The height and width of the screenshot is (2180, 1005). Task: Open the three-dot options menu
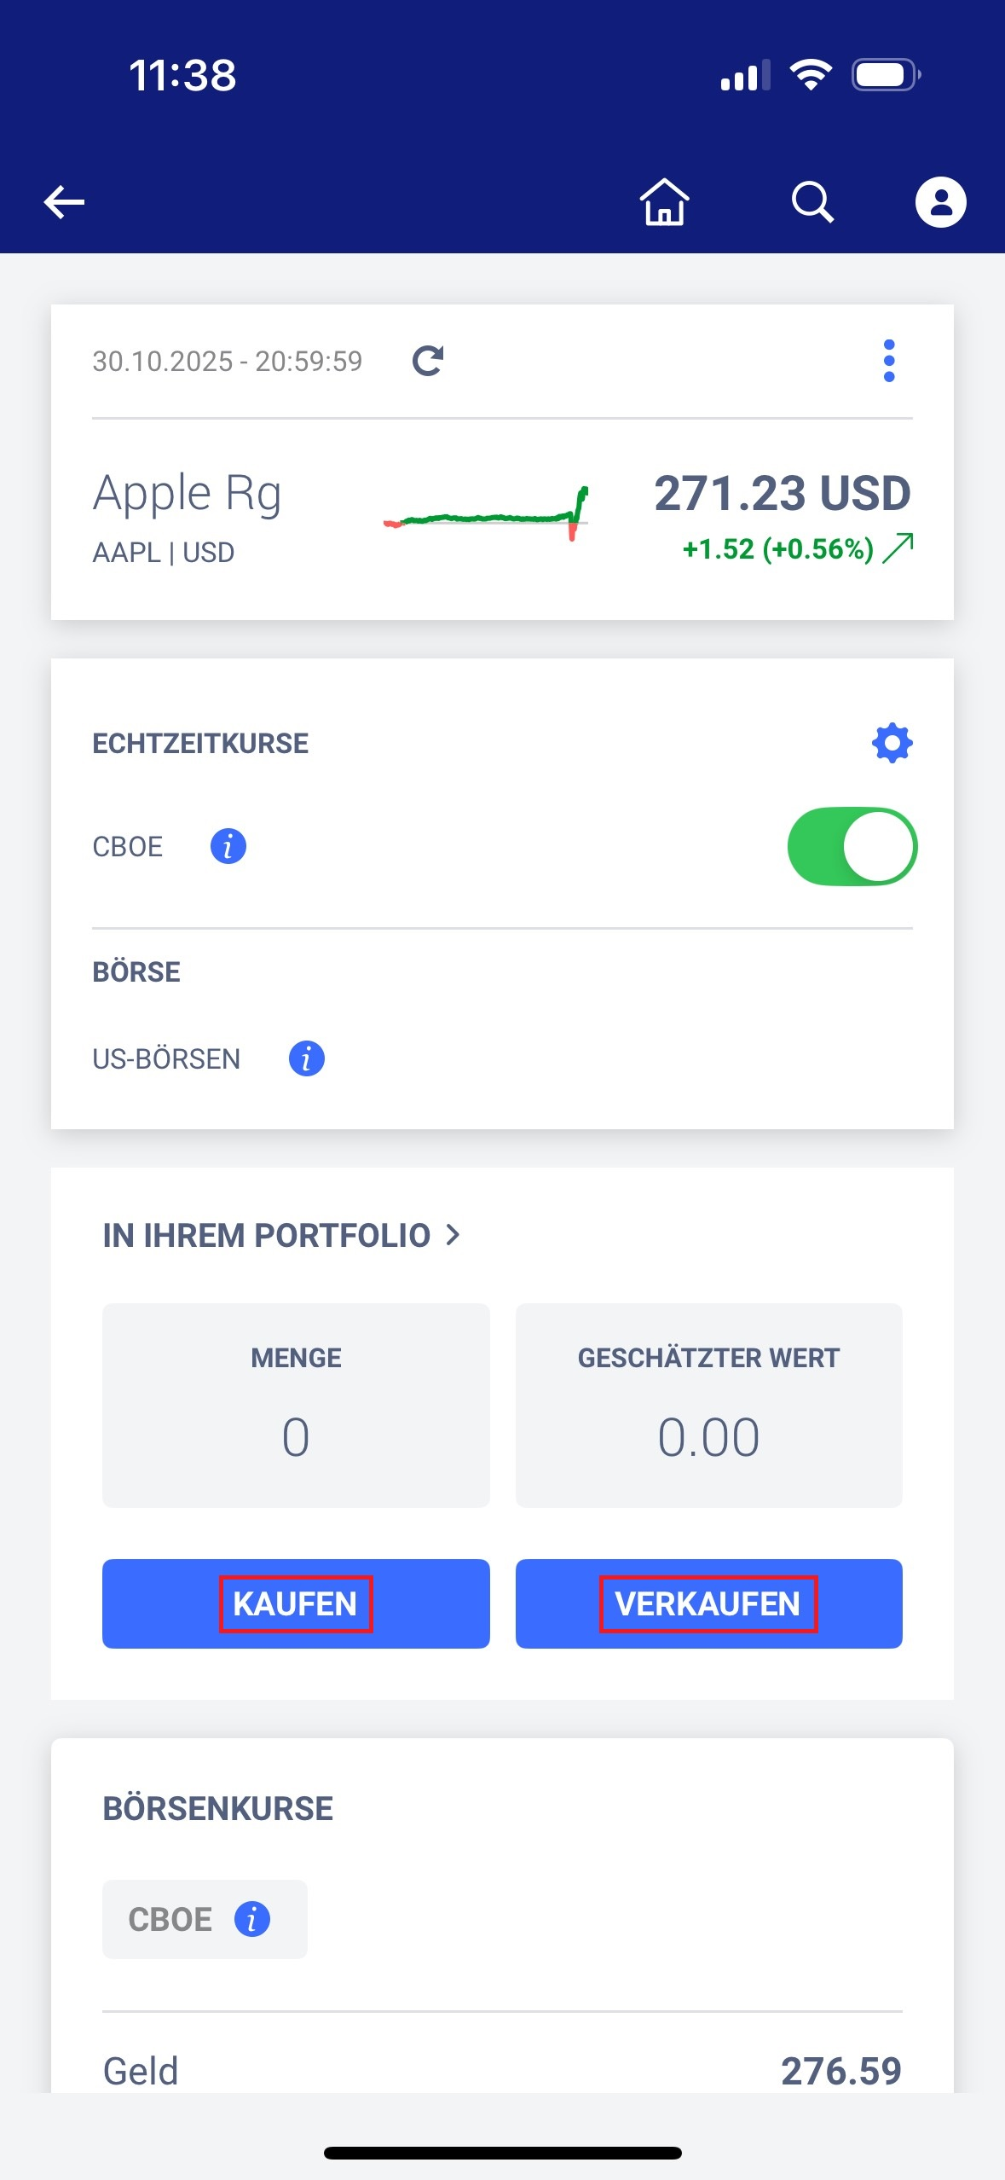pyautogui.click(x=889, y=361)
